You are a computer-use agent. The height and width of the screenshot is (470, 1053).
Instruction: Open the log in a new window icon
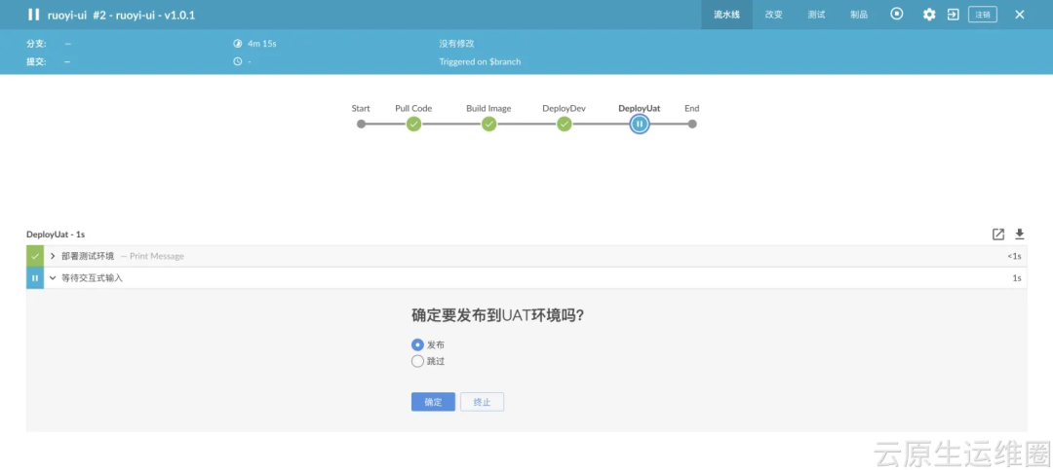(998, 234)
